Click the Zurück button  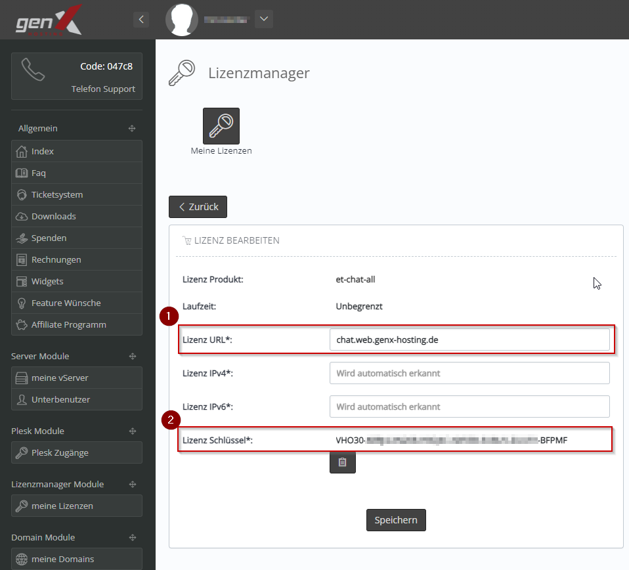point(198,207)
